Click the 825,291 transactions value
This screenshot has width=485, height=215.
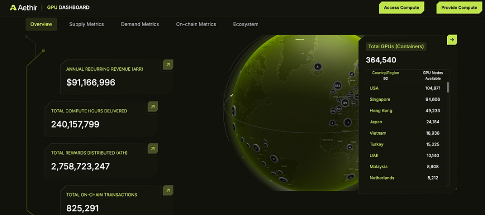(82, 208)
